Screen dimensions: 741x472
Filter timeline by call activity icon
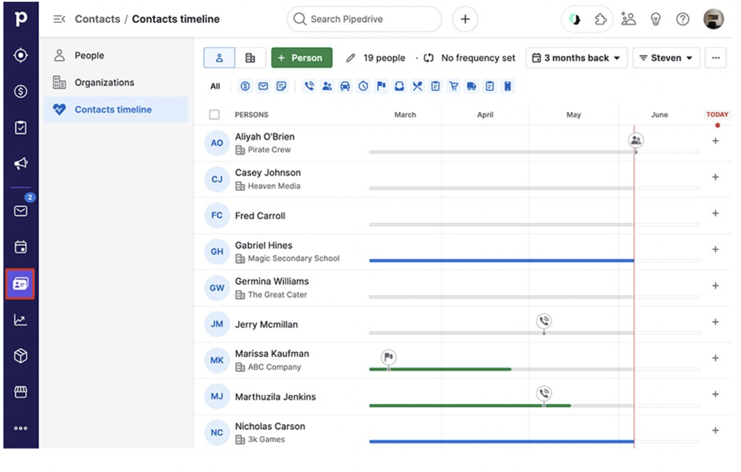click(x=309, y=86)
